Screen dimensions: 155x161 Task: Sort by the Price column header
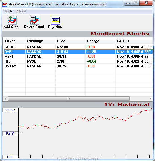(70, 41)
